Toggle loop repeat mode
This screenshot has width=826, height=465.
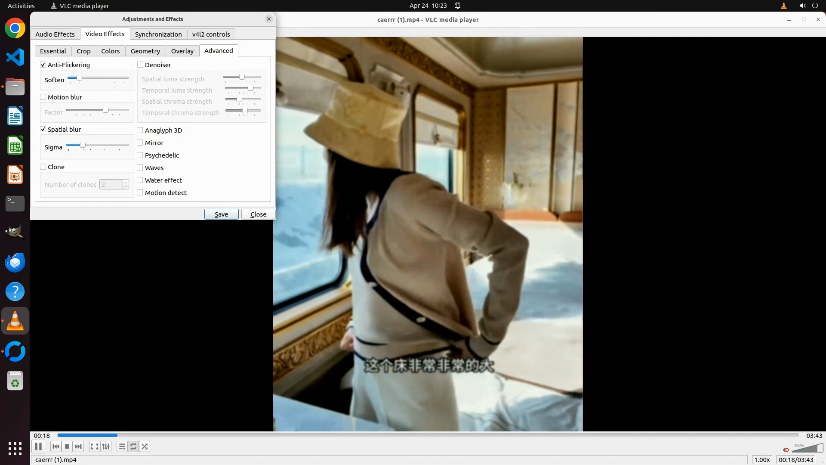click(x=133, y=446)
